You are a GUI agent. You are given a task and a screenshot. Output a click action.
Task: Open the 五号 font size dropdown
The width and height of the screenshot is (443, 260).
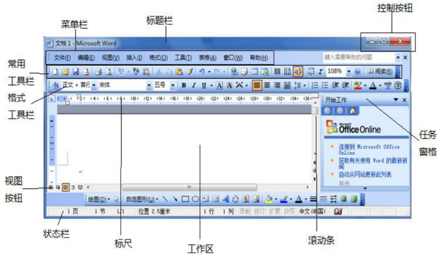click(173, 85)
